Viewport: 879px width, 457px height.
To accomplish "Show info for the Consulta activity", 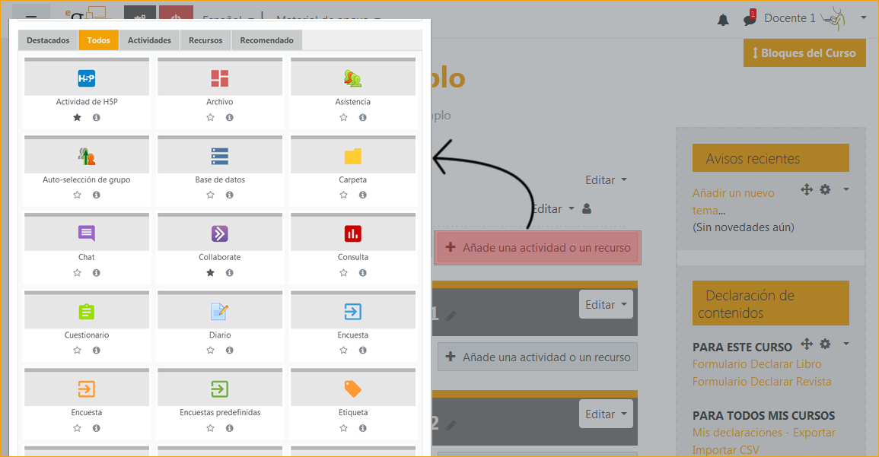I will coord(362,273).
